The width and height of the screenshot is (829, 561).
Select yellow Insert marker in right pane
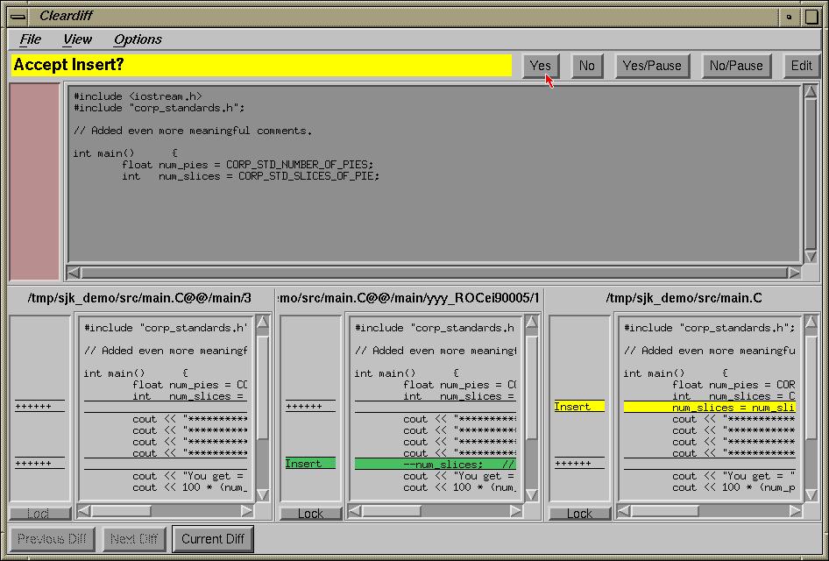[578, 407]
